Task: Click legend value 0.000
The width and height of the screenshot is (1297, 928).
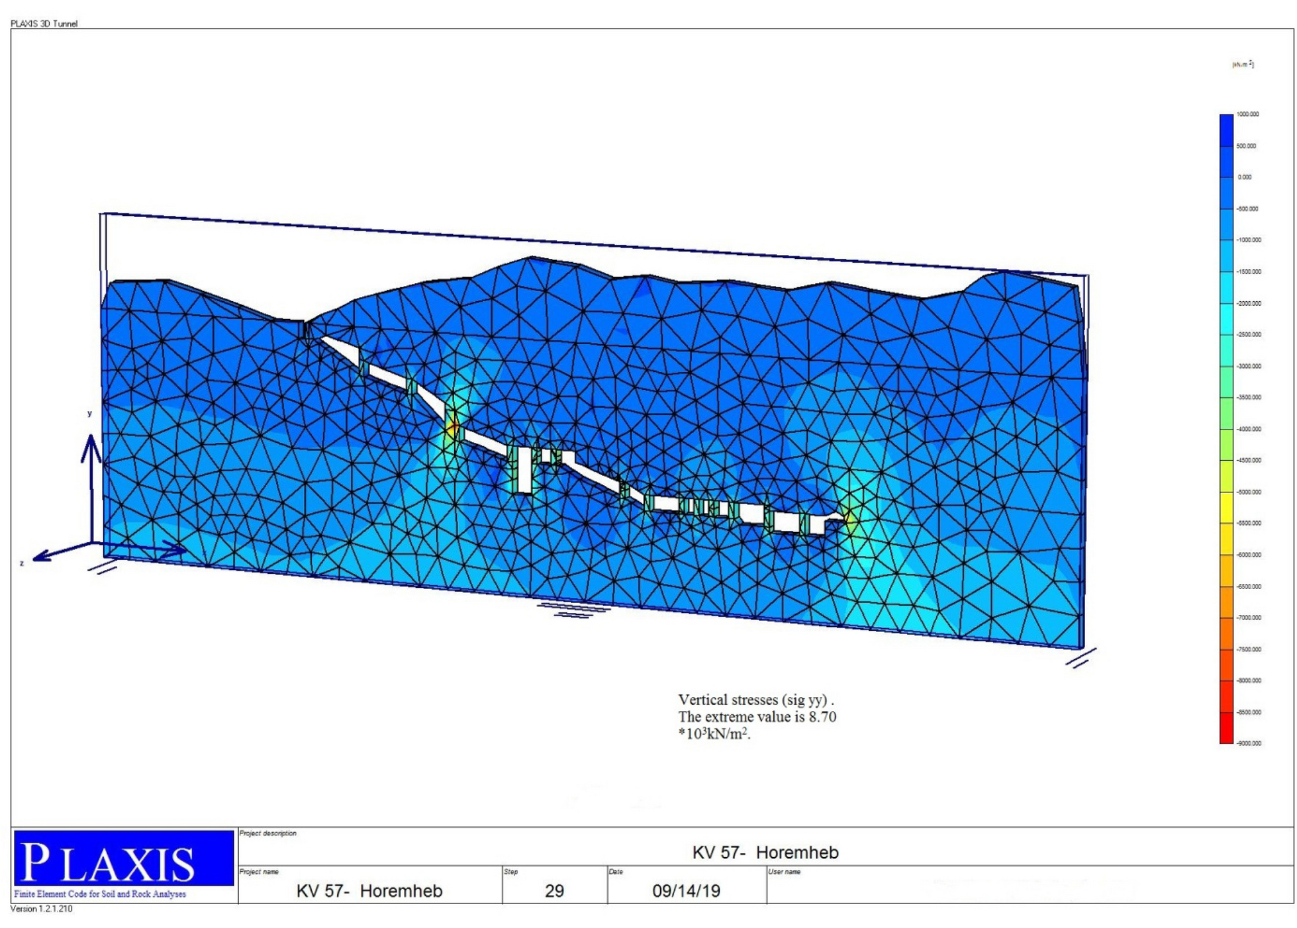Action: click(x=1245, y=177)
